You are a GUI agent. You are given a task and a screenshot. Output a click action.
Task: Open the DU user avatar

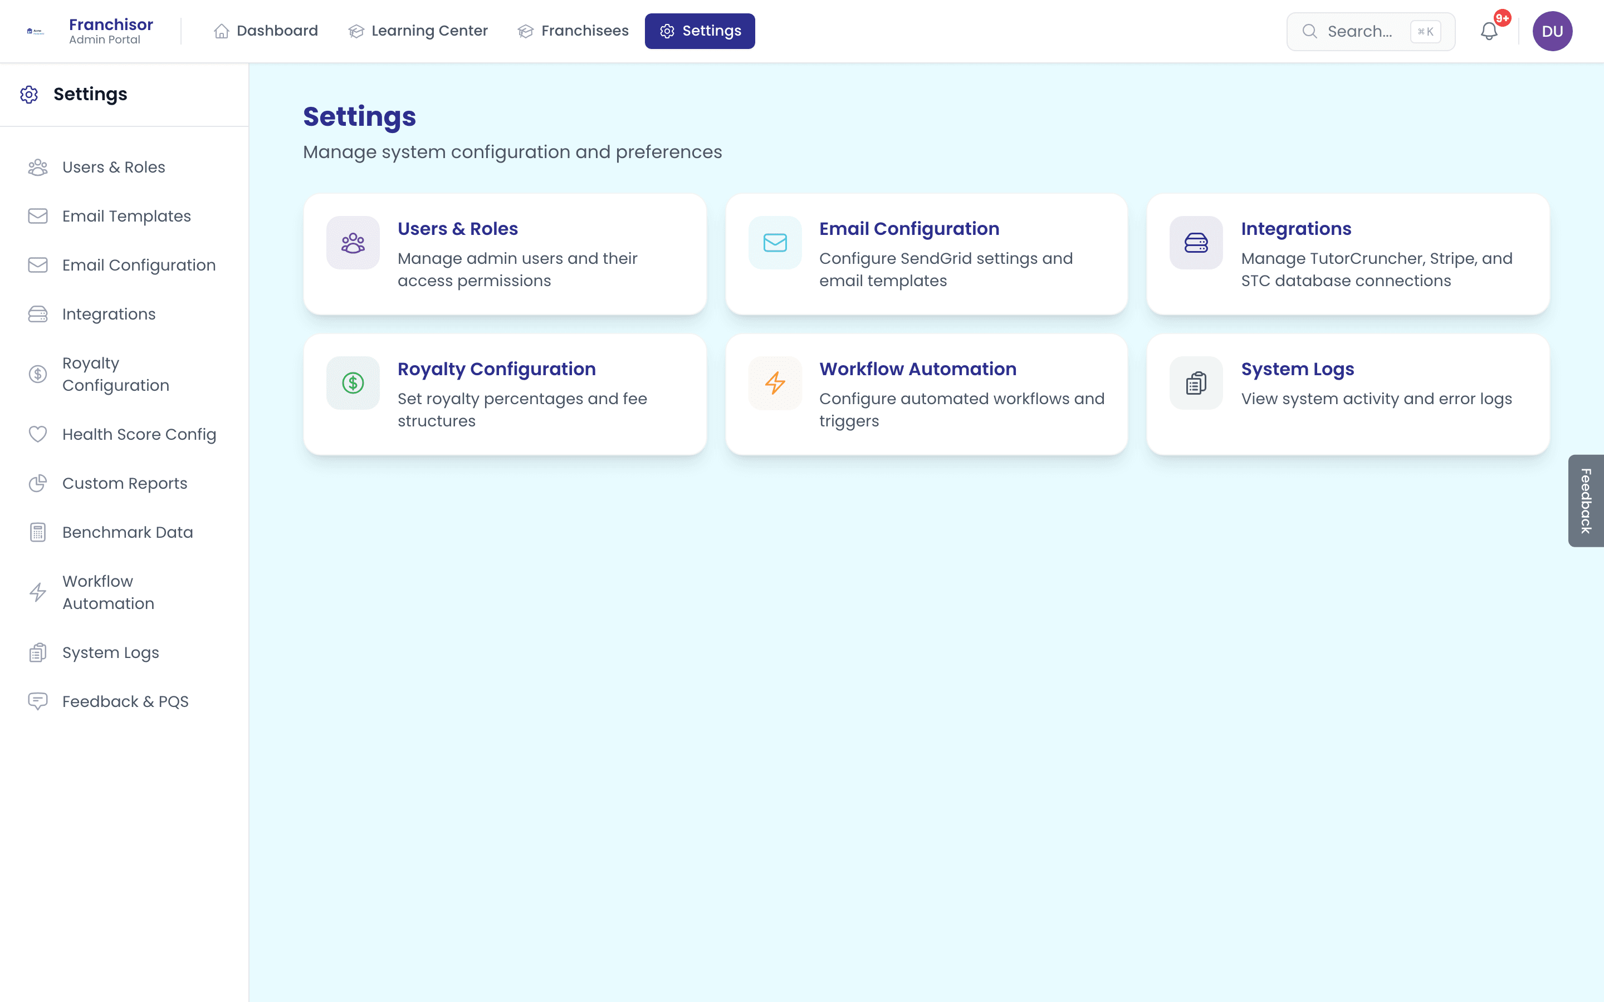[x=1552, y=31]
